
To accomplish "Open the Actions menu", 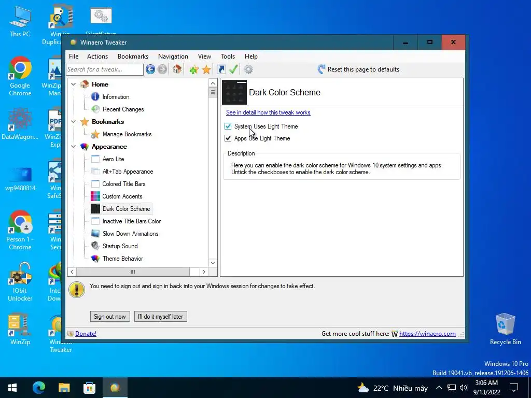I will pos(97,56).
